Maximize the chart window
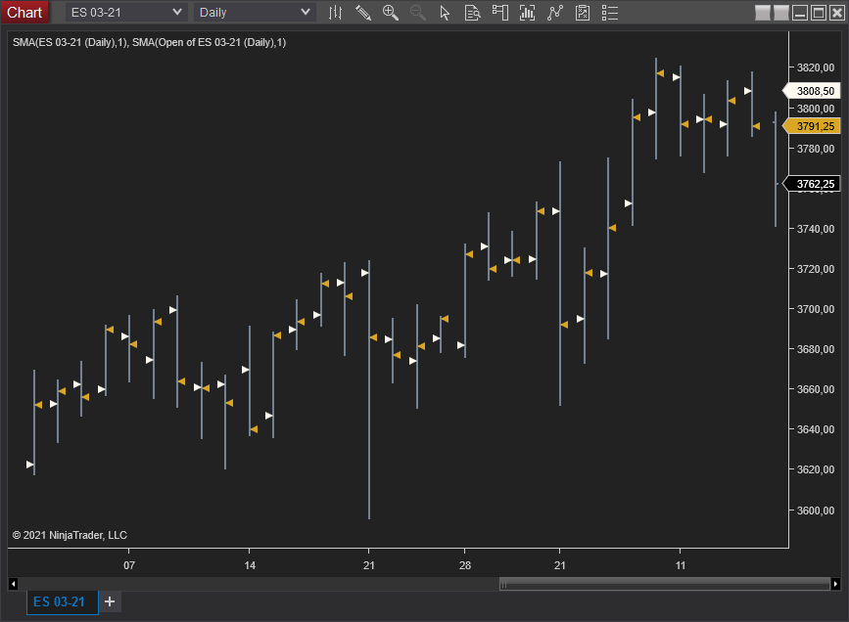849x622 pixels. tap(819, 13)
